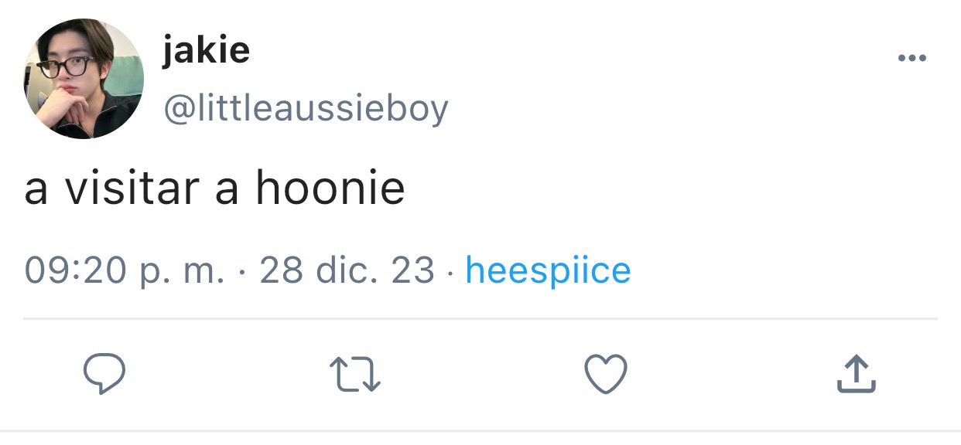
Task: Select the first letter a of tweet
Action: (x=36, y=191)
